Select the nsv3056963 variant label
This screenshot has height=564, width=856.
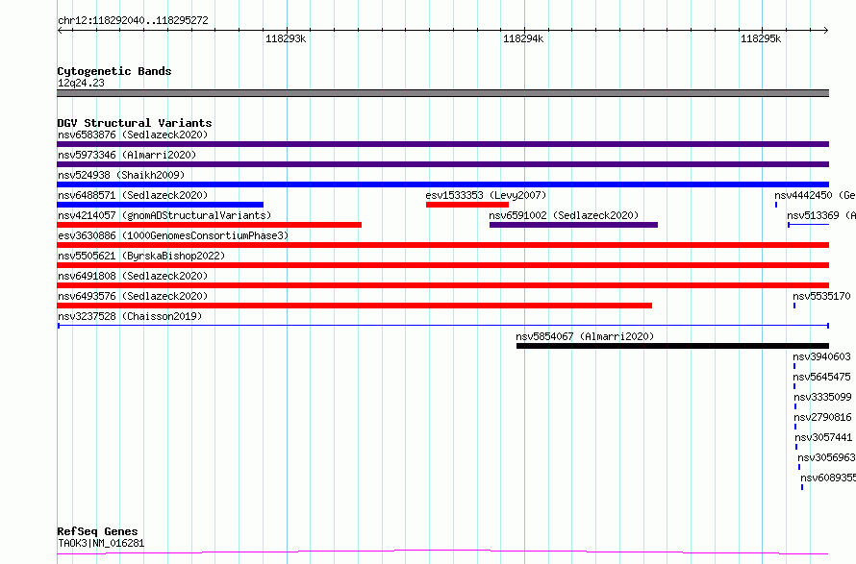click(x=826, y=457)
